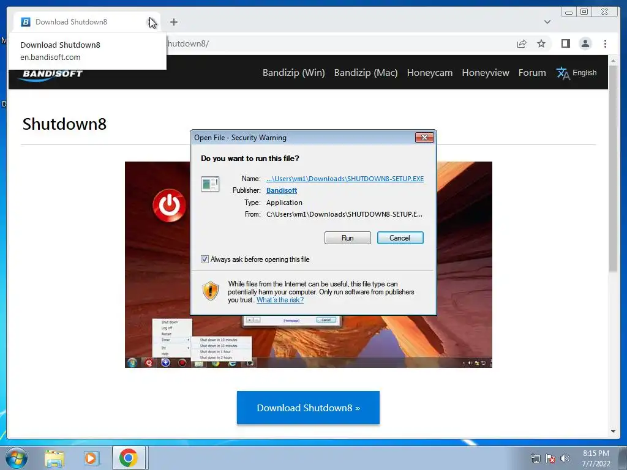Cancel the security warning dialog
Viewport: 627px width, 470px height.
pyautogui.click(x=400, y=238)
